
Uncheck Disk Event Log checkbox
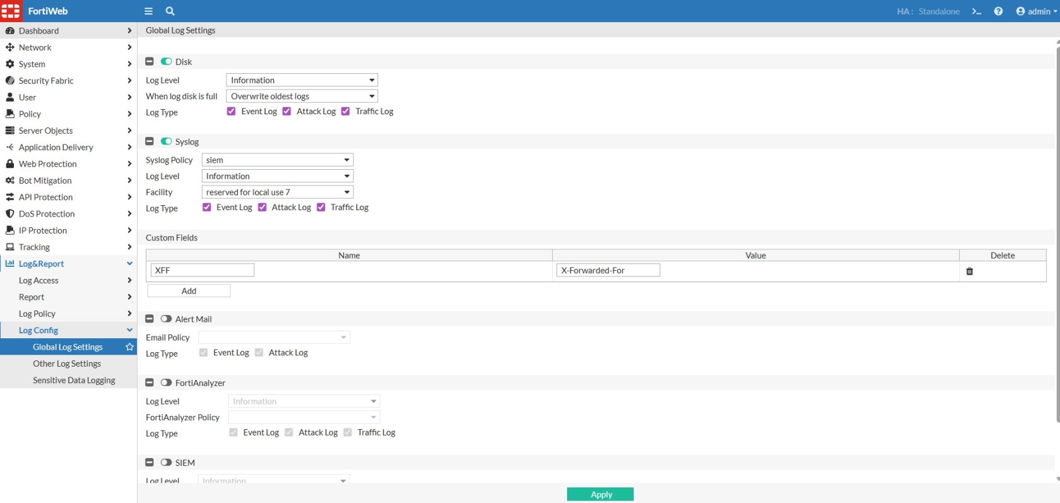pyautogui.click(x=232, y=112)
